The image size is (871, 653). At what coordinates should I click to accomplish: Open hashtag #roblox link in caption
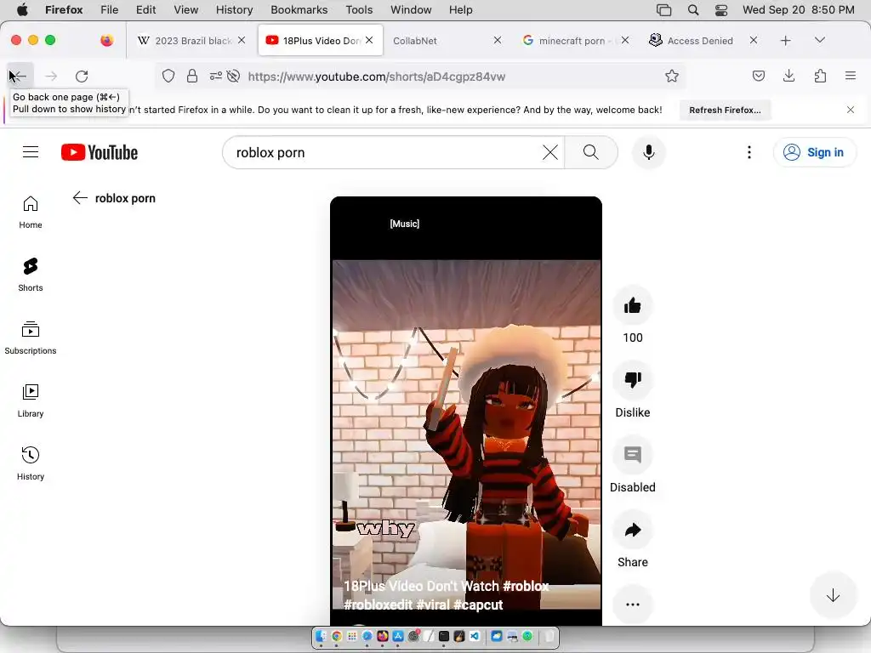pyautogui.click(x=526, y=587)
